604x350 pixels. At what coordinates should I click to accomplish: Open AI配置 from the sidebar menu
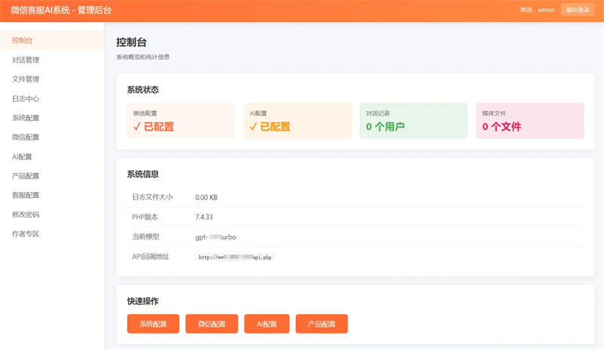(22, 156)
